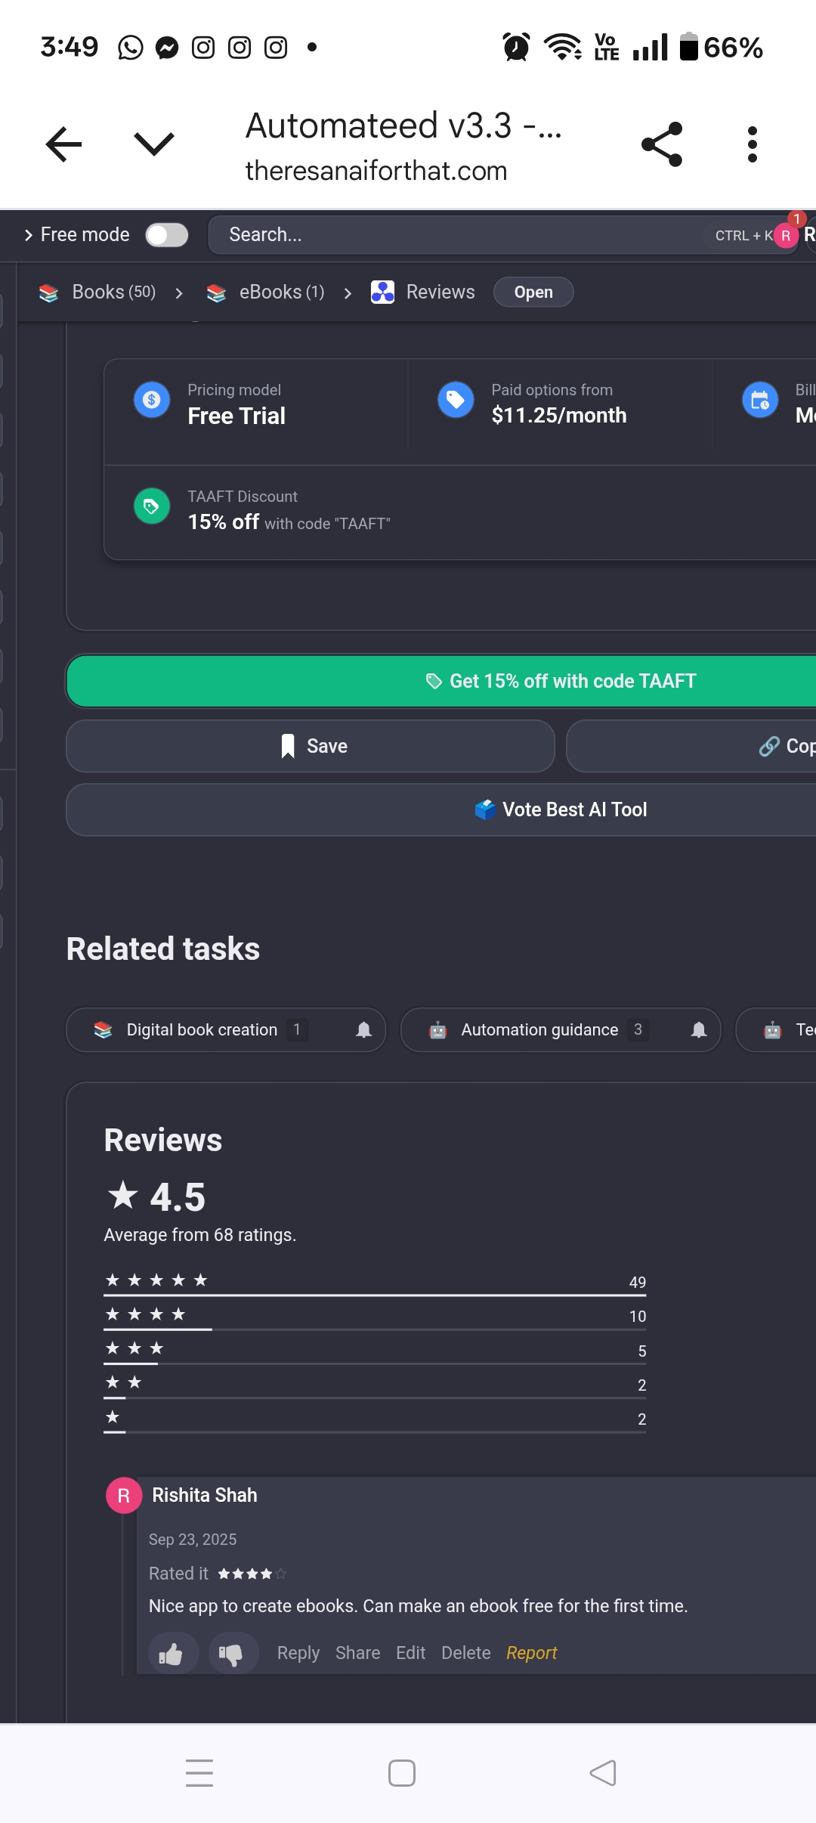Dislike the review with thumbs down
The height and width of the screenshot is (1823, 816).
point(233,1653)
